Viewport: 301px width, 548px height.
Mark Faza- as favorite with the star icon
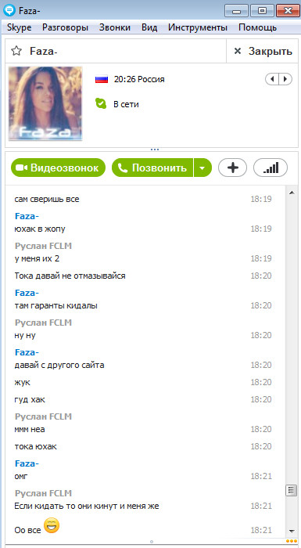point(16,51)
